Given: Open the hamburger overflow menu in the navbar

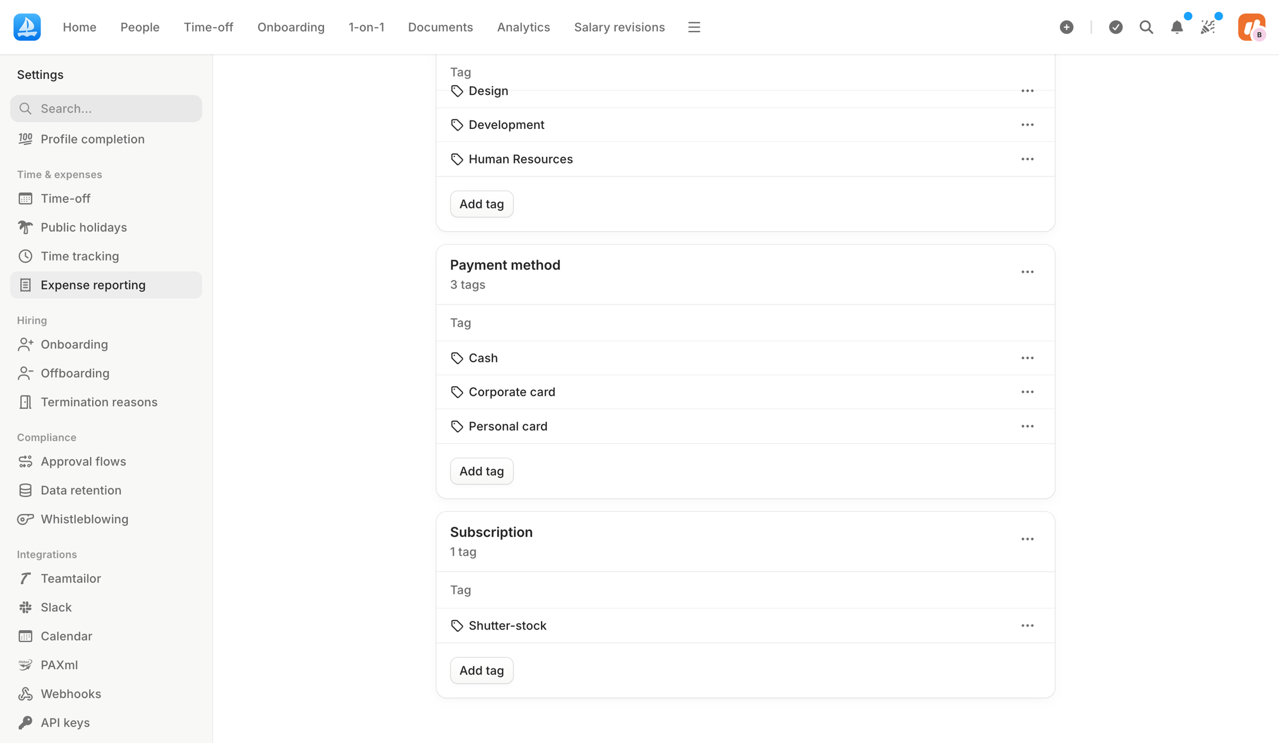Looking at the screenshot, I should coord(694,27).
